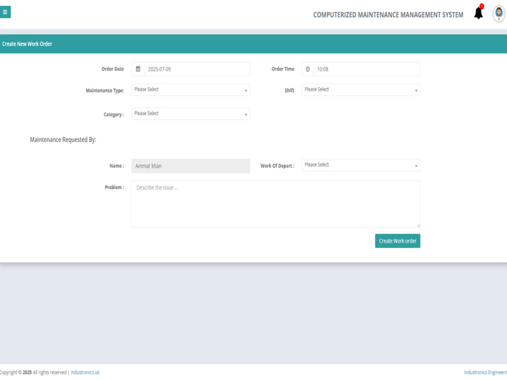Screen dimensions: 507x380
Task: Click the Maintenance Type label
Action: [105, 91]
